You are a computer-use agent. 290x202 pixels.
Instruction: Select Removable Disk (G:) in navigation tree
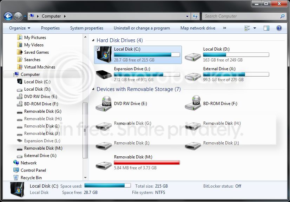(43, 111)
